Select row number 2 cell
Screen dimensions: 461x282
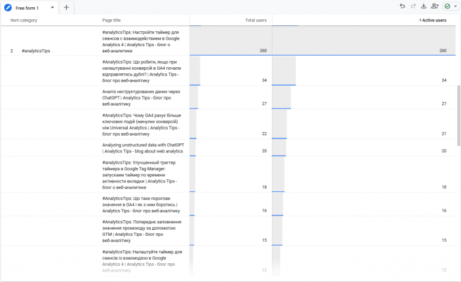[11, 51]
